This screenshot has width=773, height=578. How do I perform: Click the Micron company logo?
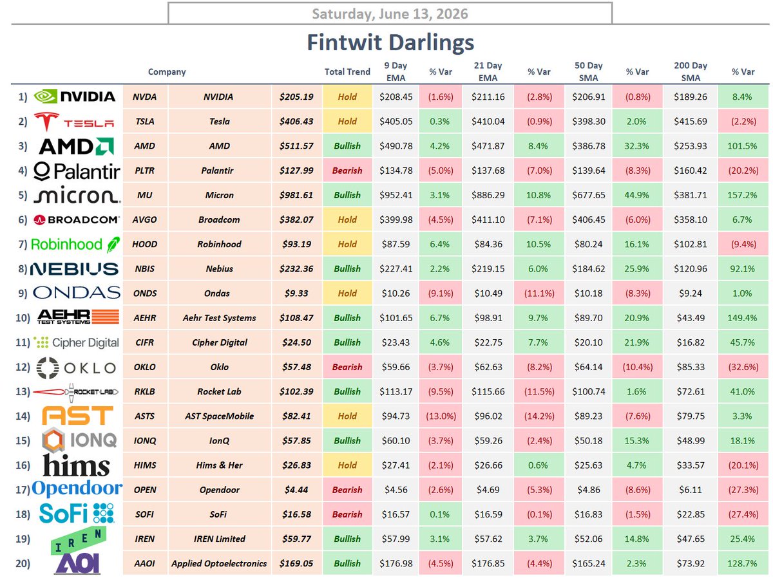pyautogui.click(x=76, y=196)
